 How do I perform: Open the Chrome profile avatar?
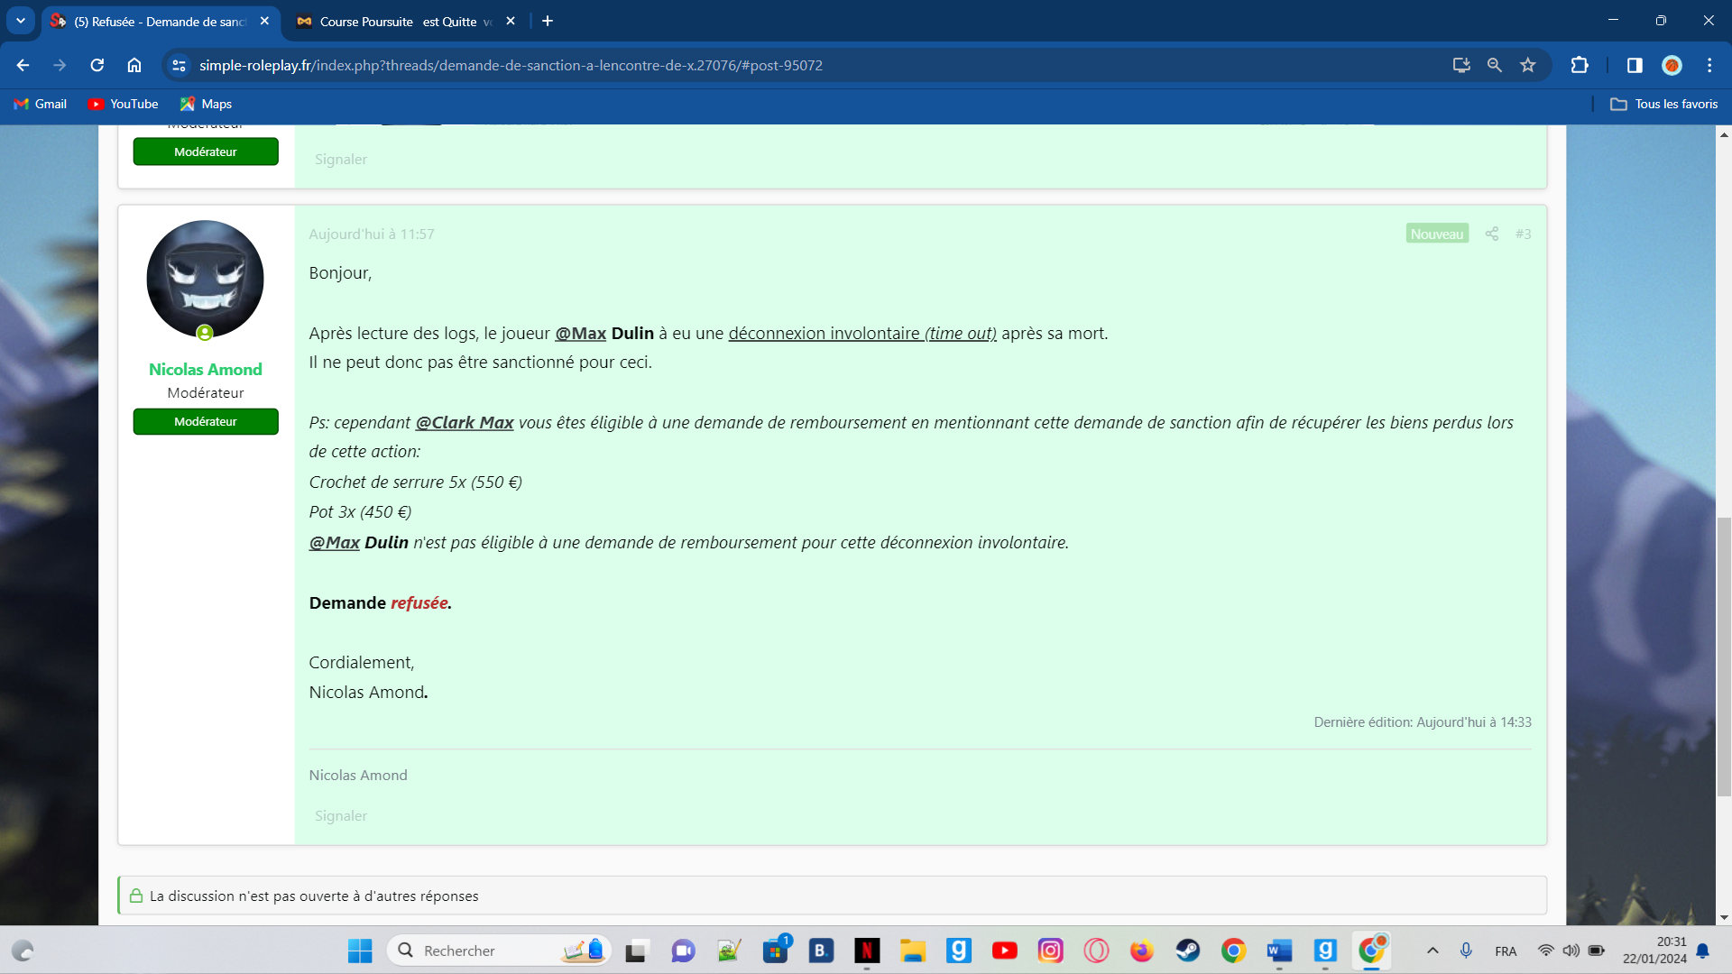click(1672, 65)
